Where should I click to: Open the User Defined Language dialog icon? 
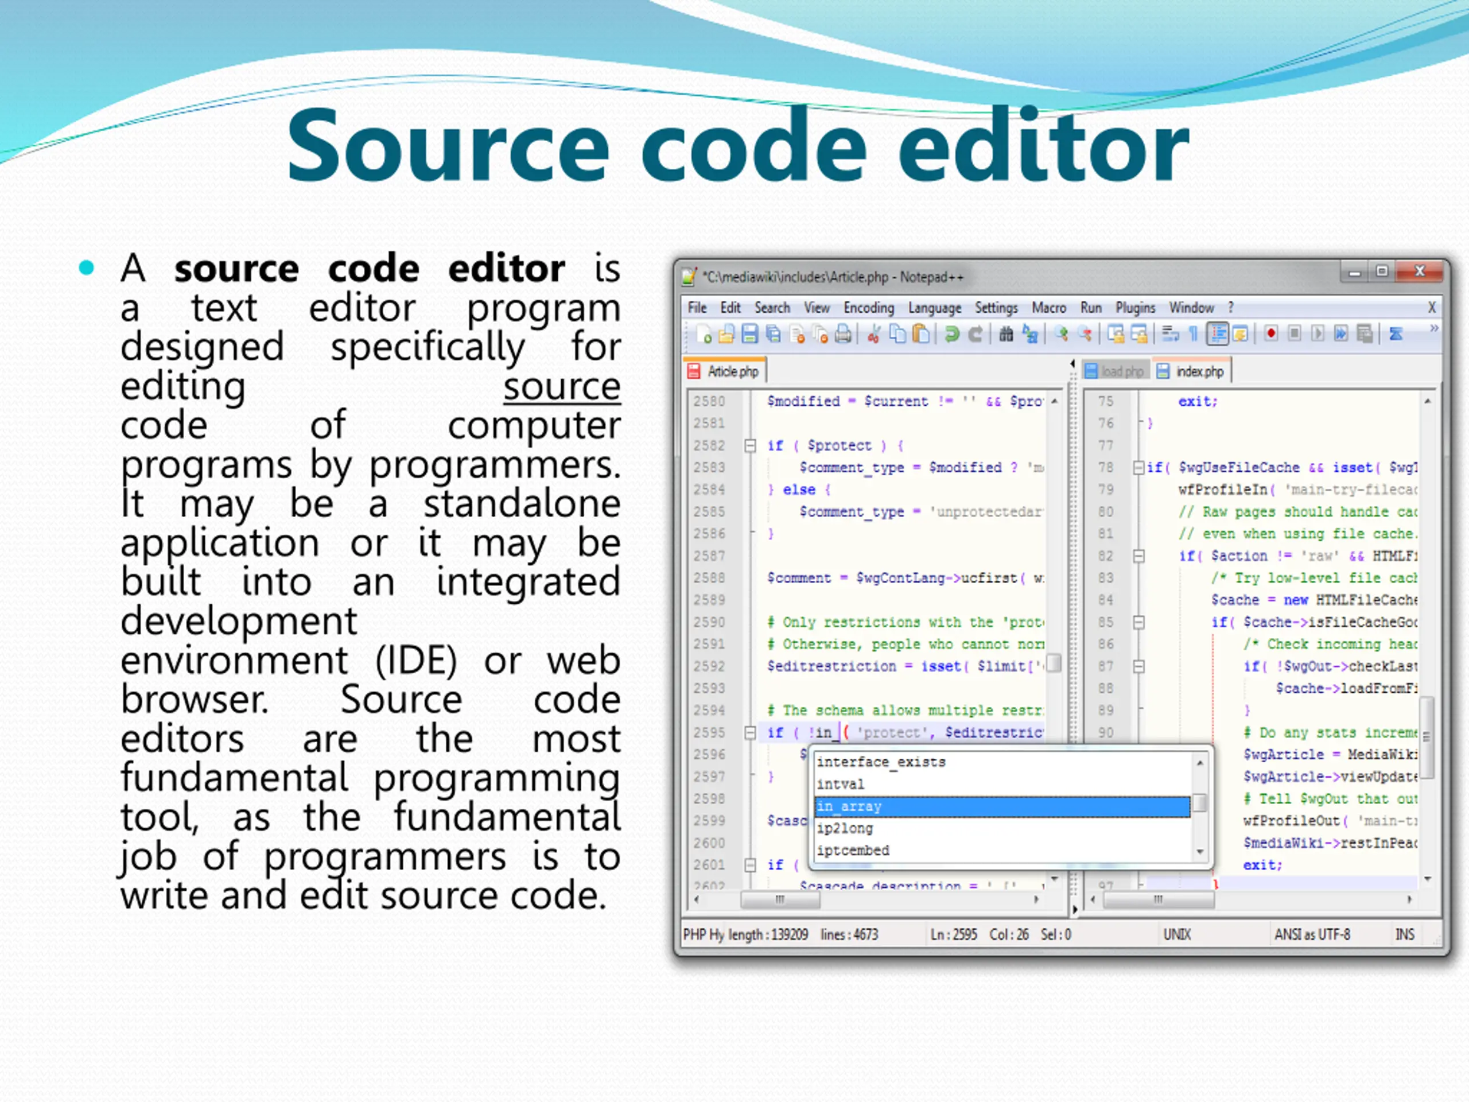[x=1240, y=333]
